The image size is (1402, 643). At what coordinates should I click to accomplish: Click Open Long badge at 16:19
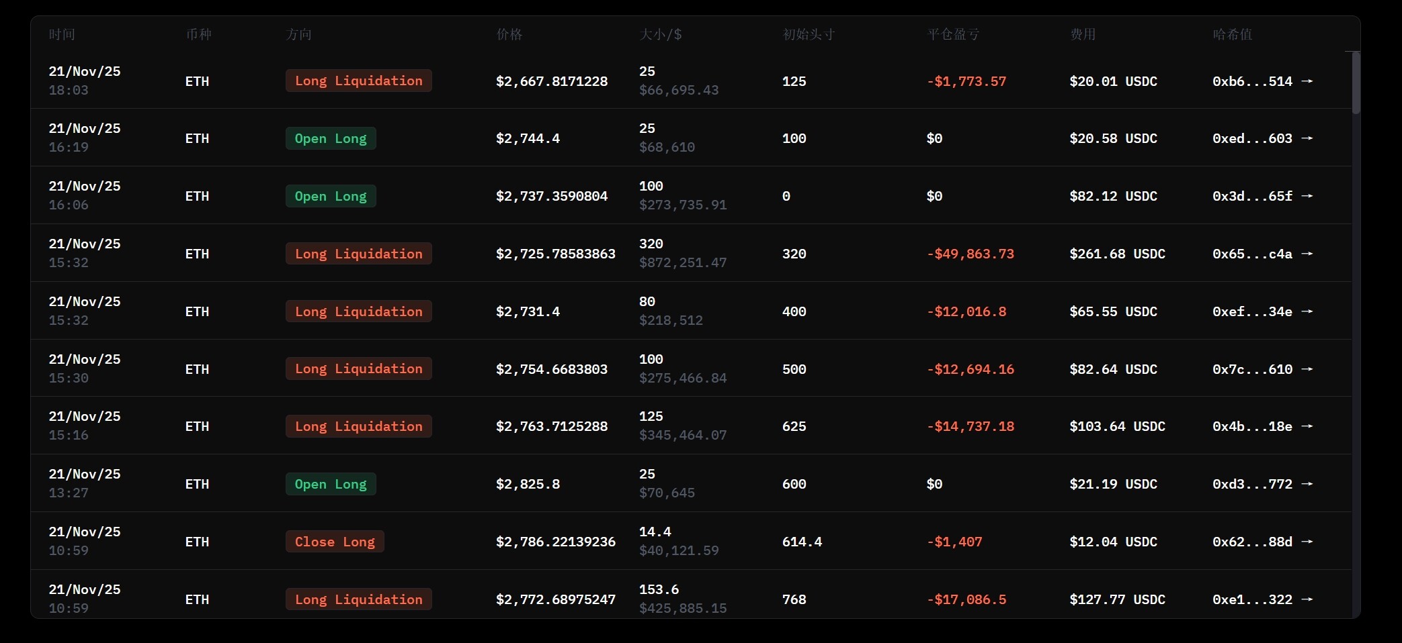pos(331,138)
